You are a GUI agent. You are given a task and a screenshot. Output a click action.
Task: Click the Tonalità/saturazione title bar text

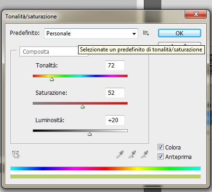click(x=31, y=17)
